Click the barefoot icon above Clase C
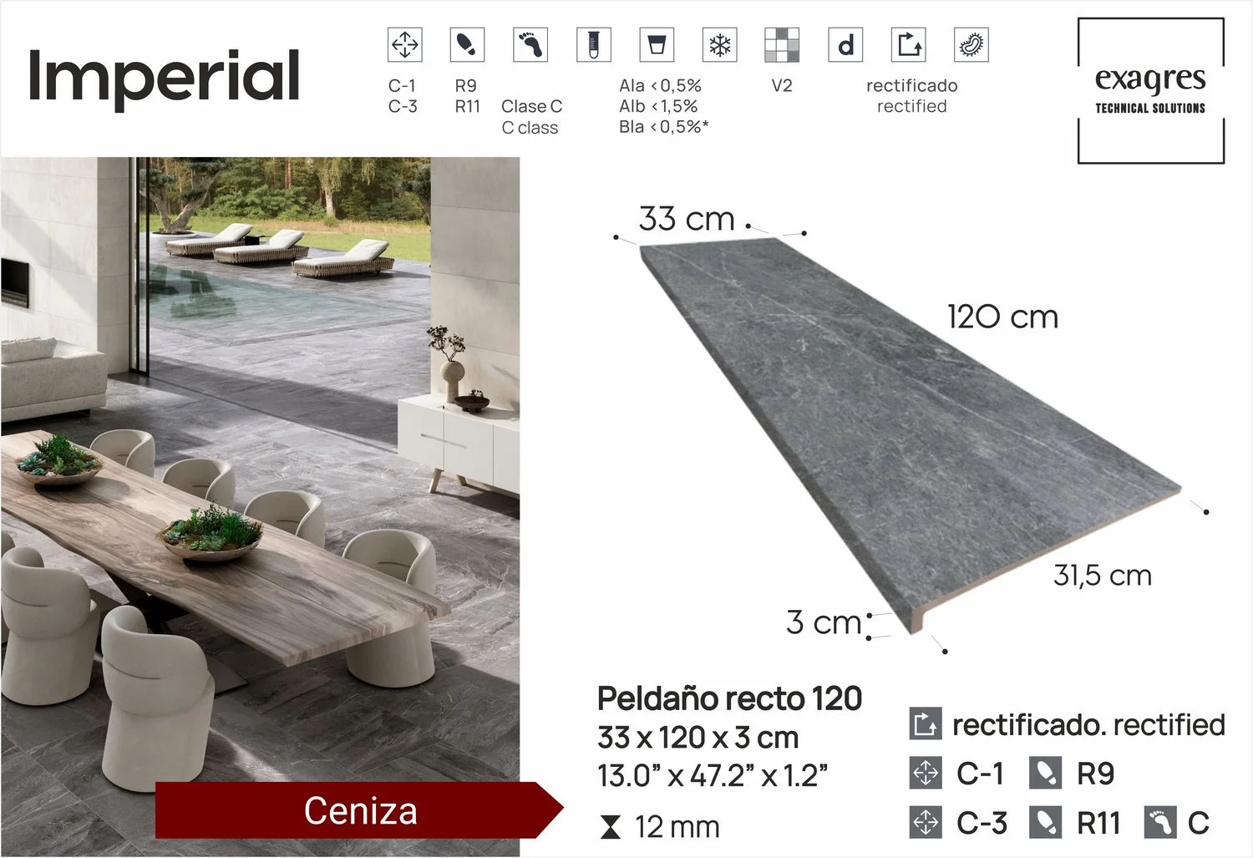This screenshot has height=858, width=1253. click(530, 45)
